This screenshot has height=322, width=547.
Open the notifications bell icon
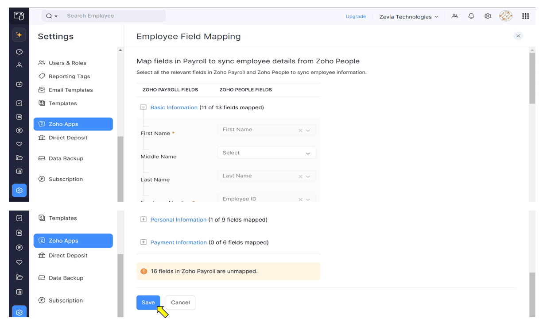coord(471,16)
